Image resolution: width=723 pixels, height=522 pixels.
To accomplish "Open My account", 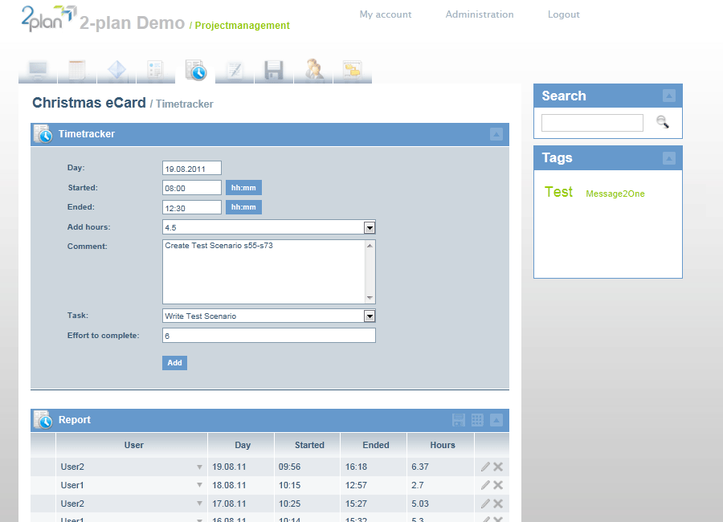I will (x=386, y=14).
